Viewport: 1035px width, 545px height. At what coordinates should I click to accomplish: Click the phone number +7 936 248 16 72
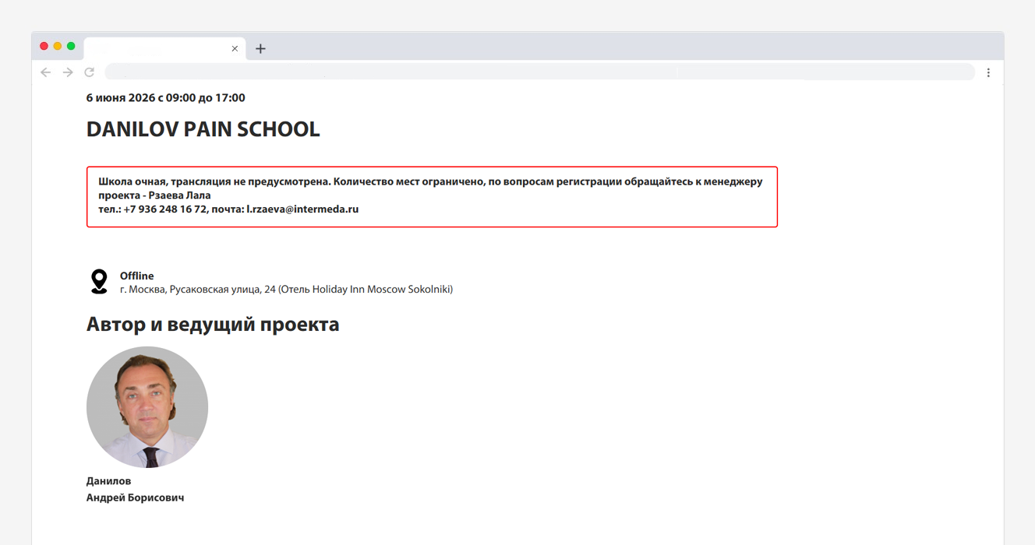point(165,209)
